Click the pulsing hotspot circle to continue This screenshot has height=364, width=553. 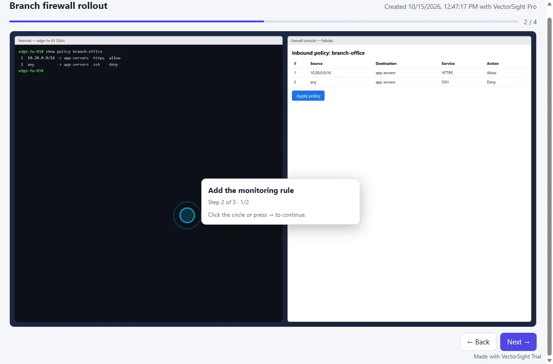point(187,215)
